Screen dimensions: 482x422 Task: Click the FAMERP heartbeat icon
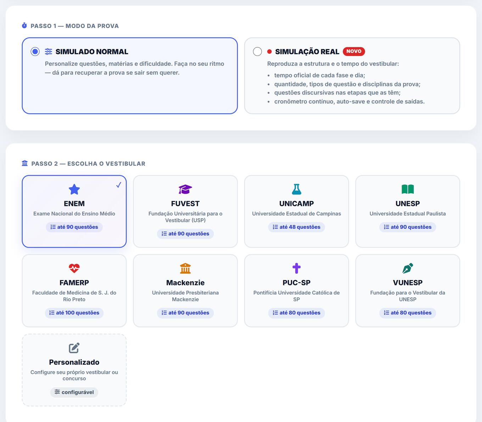click(74, 268)
